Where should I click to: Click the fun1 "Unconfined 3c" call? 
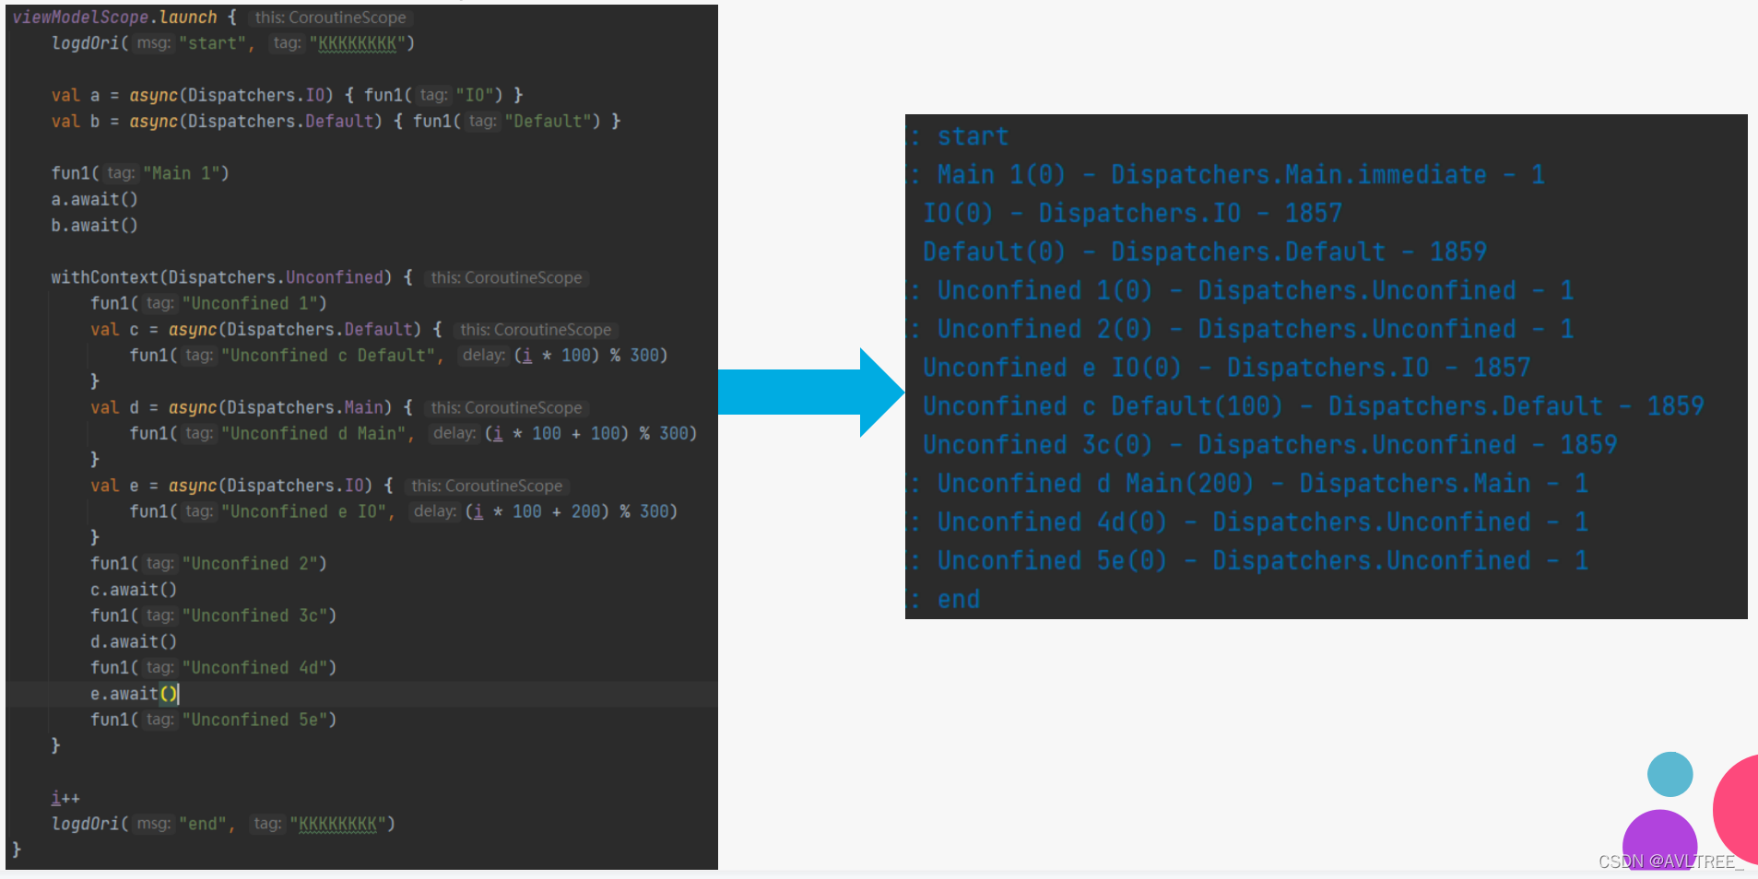coord(213,615)
